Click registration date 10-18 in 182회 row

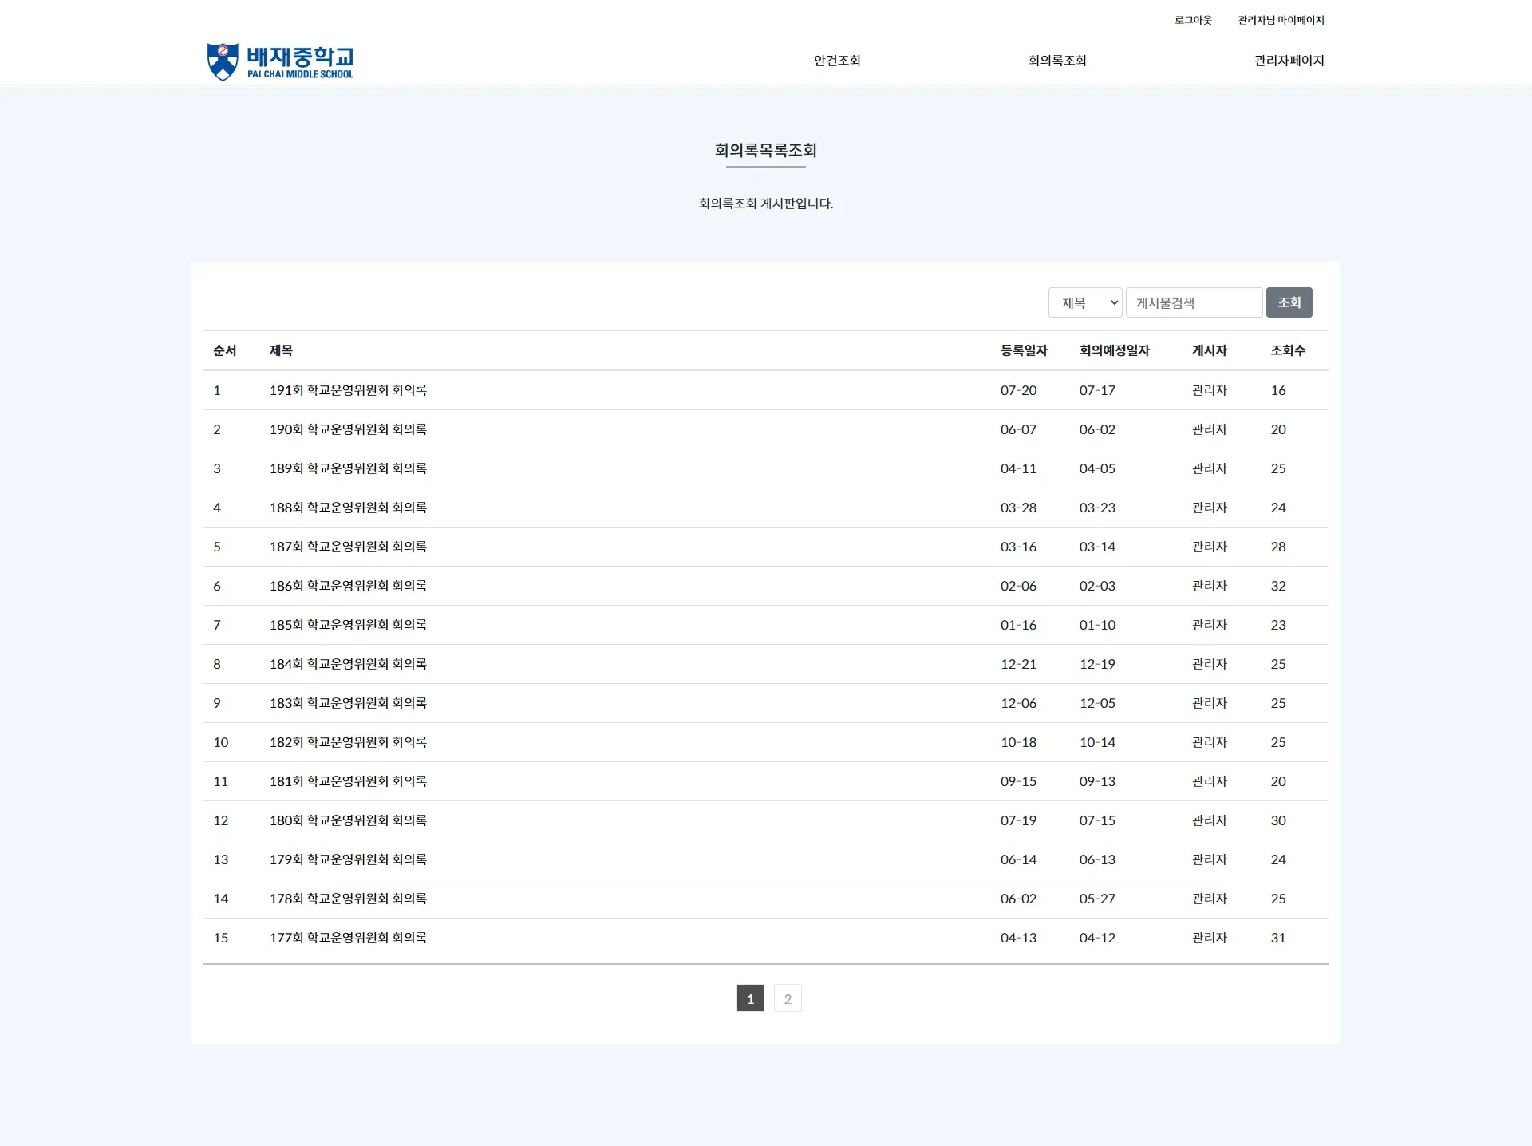point(1018,742)
